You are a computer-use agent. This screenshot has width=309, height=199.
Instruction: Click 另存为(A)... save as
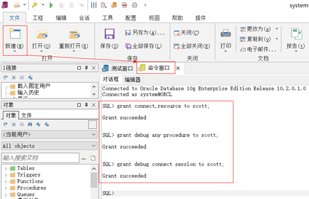[145, 33]
